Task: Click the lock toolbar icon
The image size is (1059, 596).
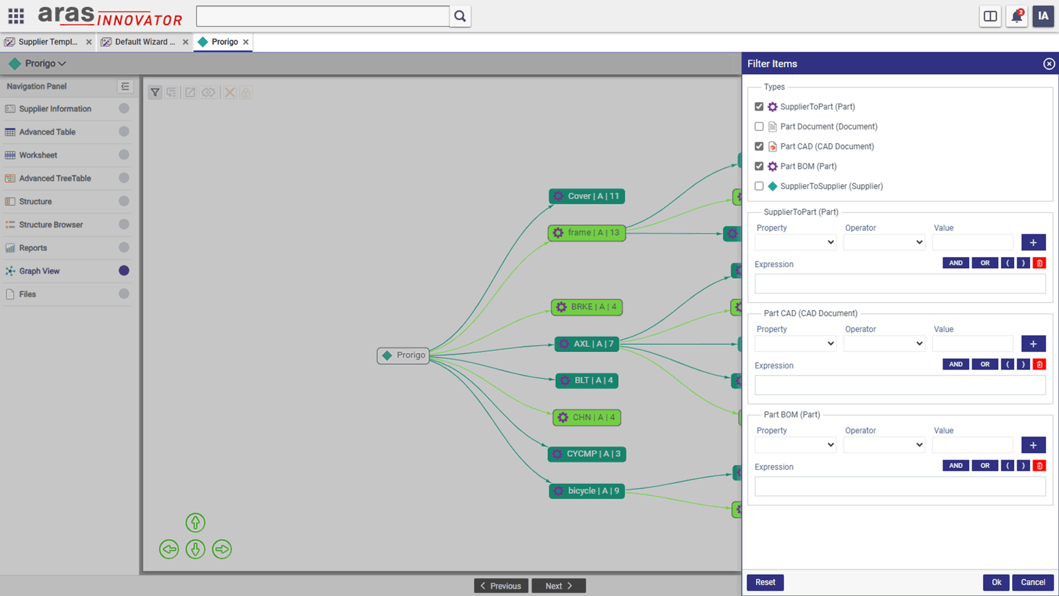Action: tap(246, 92)
